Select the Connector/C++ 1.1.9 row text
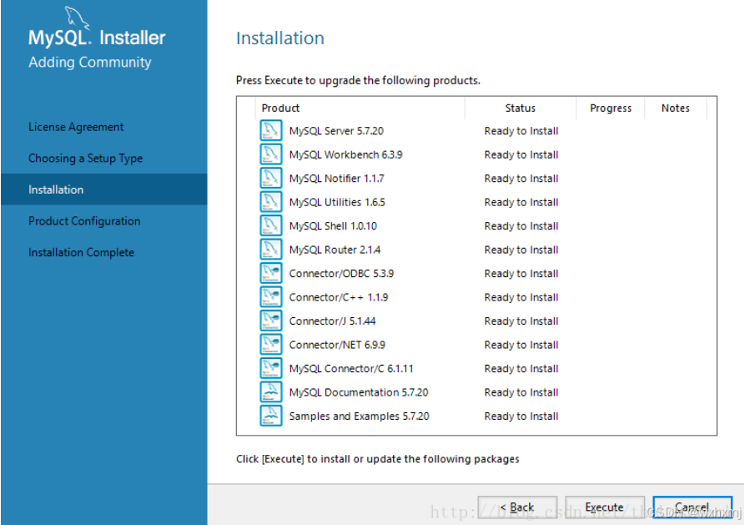 coord(339,297)
